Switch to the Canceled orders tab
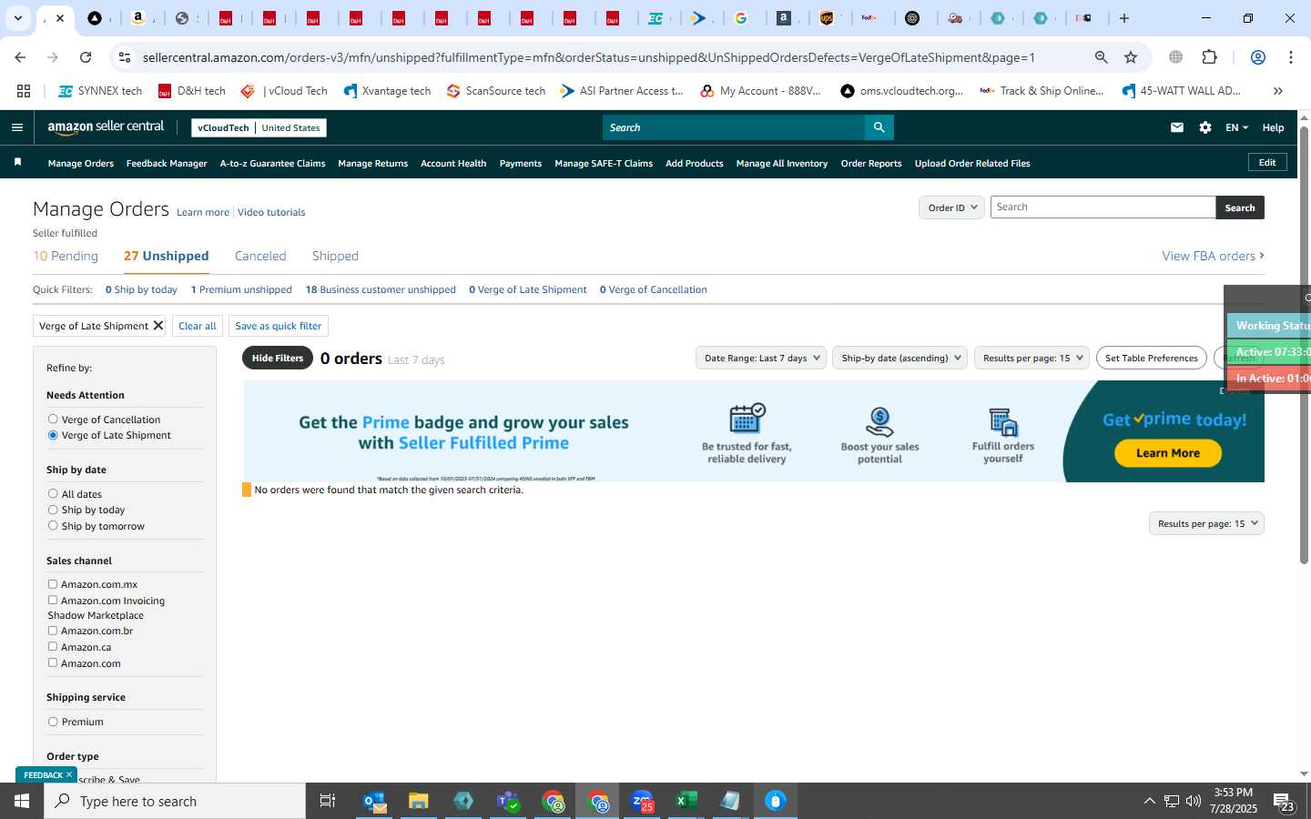Image resolution: width=1311 pixels, height=819 pixels. point(260,256)
